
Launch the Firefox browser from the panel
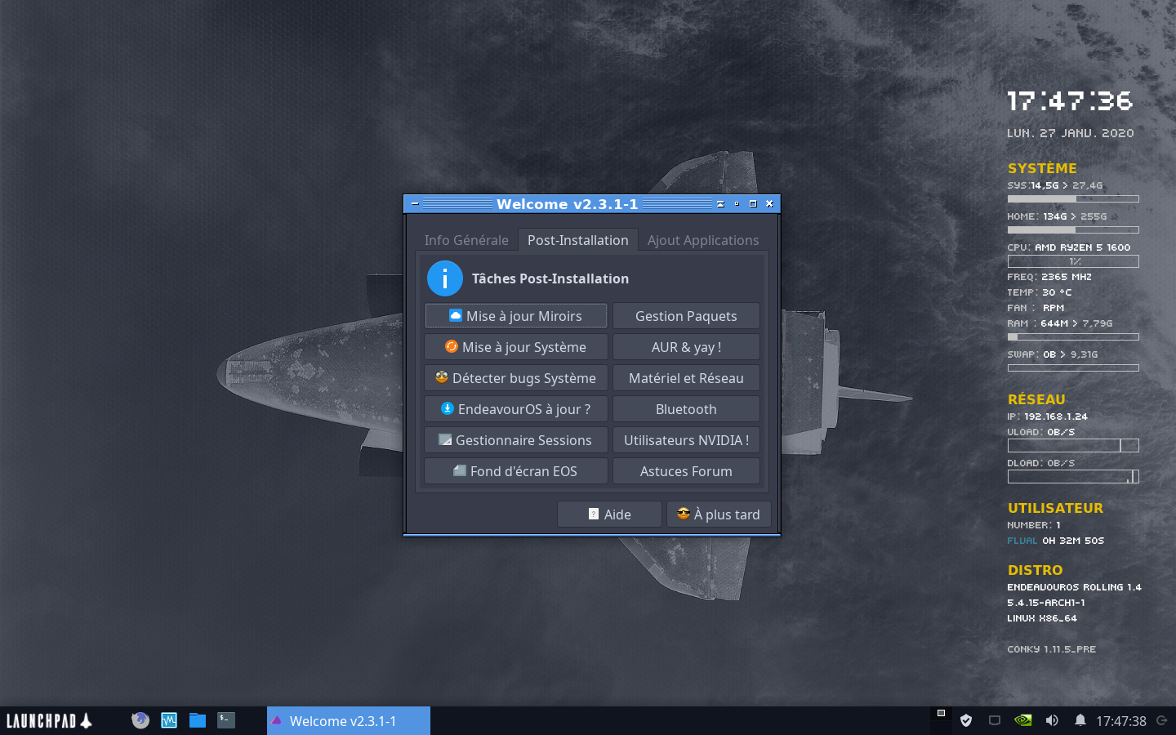140,720
